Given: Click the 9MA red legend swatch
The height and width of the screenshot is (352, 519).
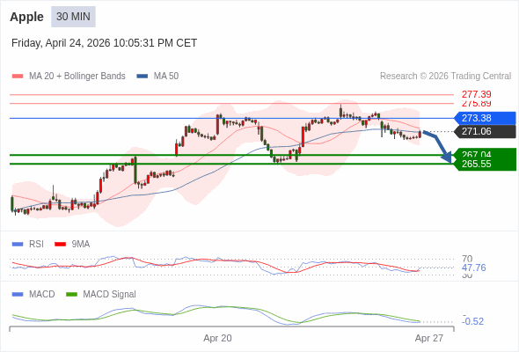Looking at the screenshot, I should coord(60,245).
